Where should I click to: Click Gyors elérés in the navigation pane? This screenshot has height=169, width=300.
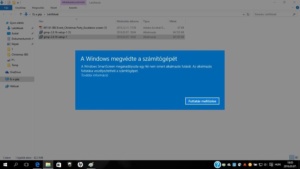tap(17, 23)
